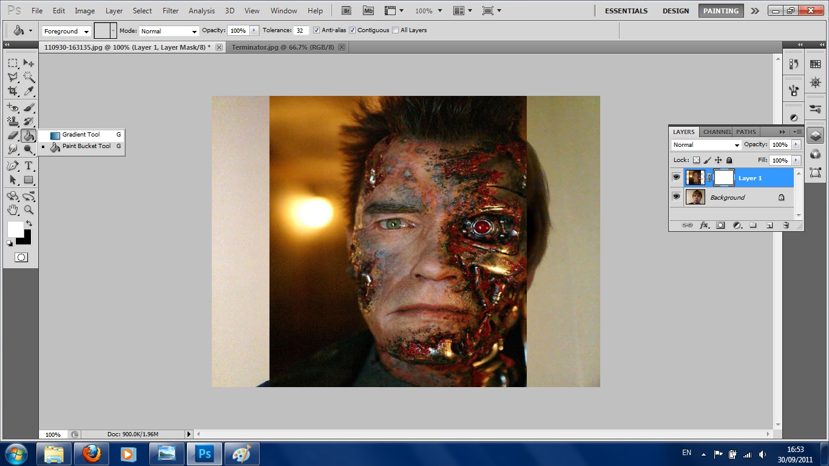This screenshot has width=829, height=466.
Task: Add a layer style with the fx button
Action: (x=704, y=225)
